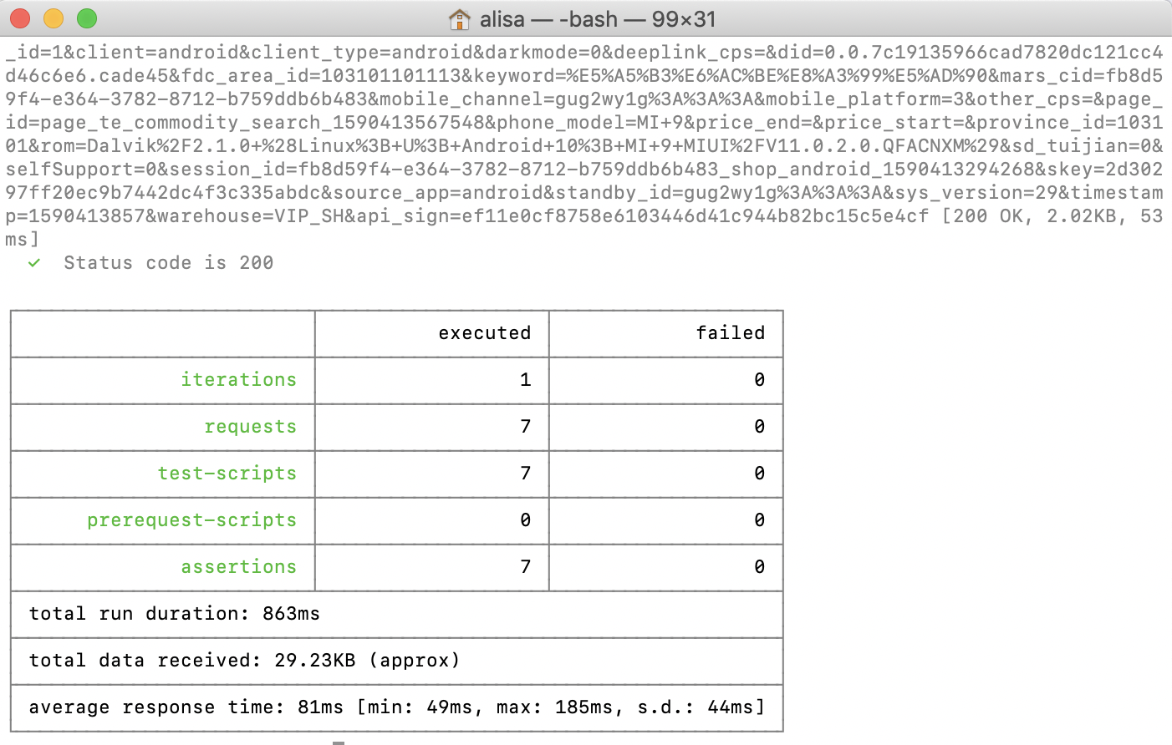Click the red close window button

tap(20, 18)
